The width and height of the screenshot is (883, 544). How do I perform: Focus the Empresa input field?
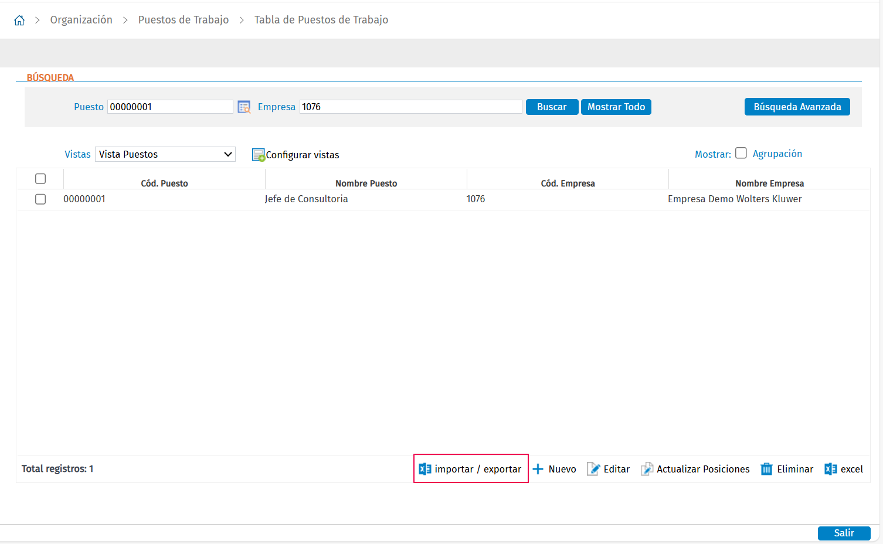411,107
